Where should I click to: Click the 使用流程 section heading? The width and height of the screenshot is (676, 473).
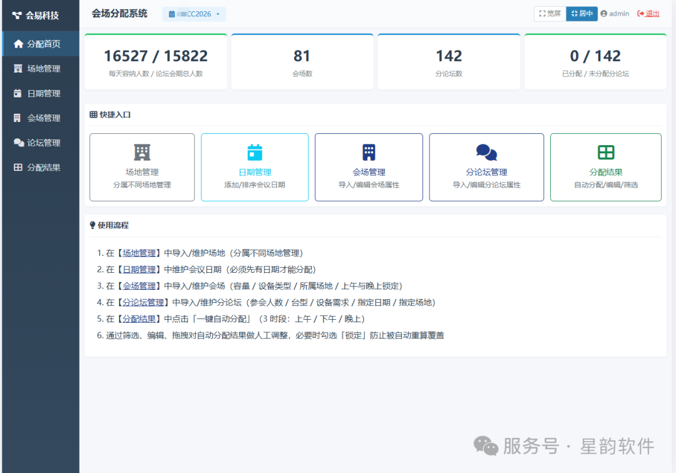point(113,225)
